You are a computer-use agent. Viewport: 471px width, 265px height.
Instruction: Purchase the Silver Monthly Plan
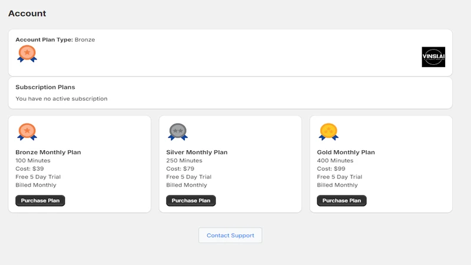[191, 200]
